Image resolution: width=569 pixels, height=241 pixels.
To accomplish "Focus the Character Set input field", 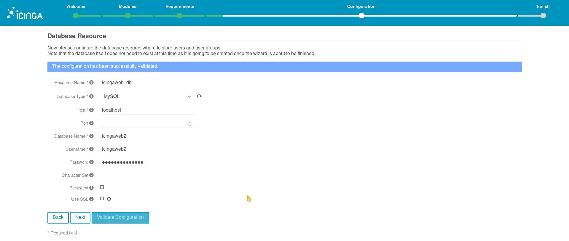I will point(147,175).
